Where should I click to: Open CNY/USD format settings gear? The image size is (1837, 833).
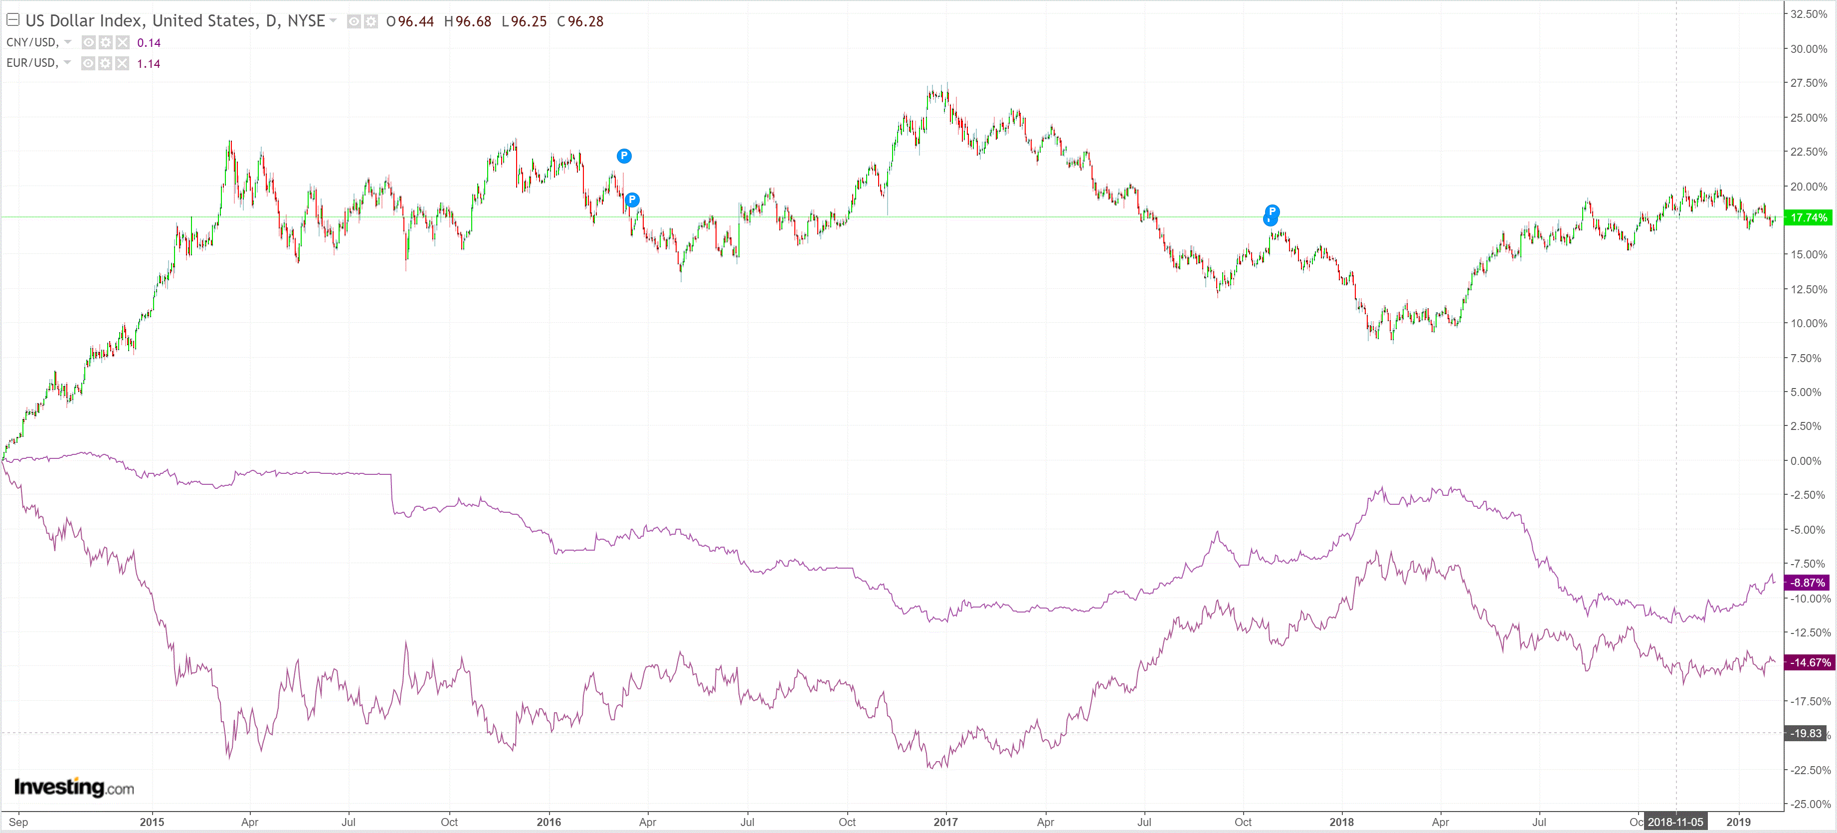(106, 42)
